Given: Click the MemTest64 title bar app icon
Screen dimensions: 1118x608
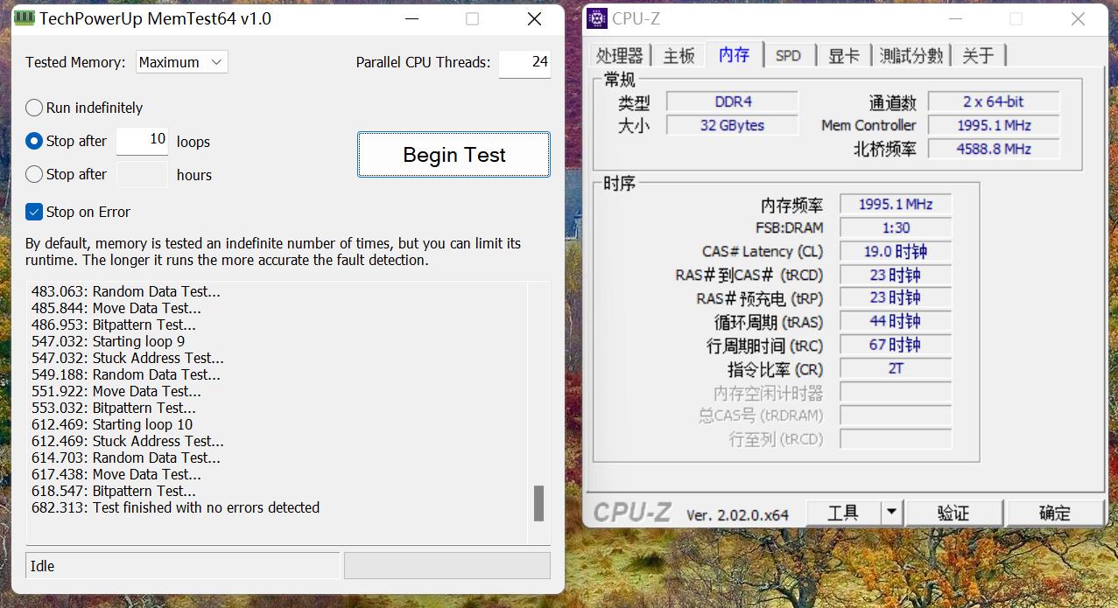Looking at the screenshot, I should click(x=25, y=18).
